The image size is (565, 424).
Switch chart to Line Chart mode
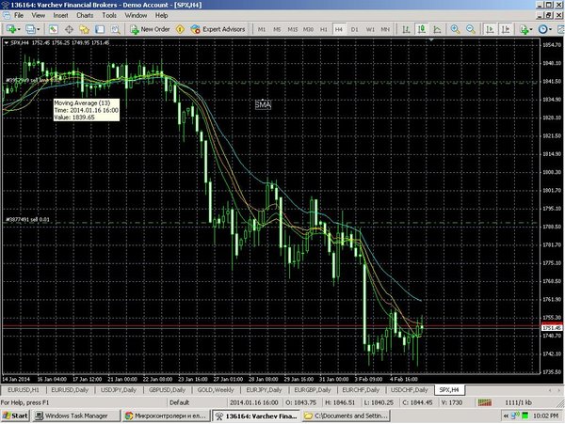[x=437, y=29]
